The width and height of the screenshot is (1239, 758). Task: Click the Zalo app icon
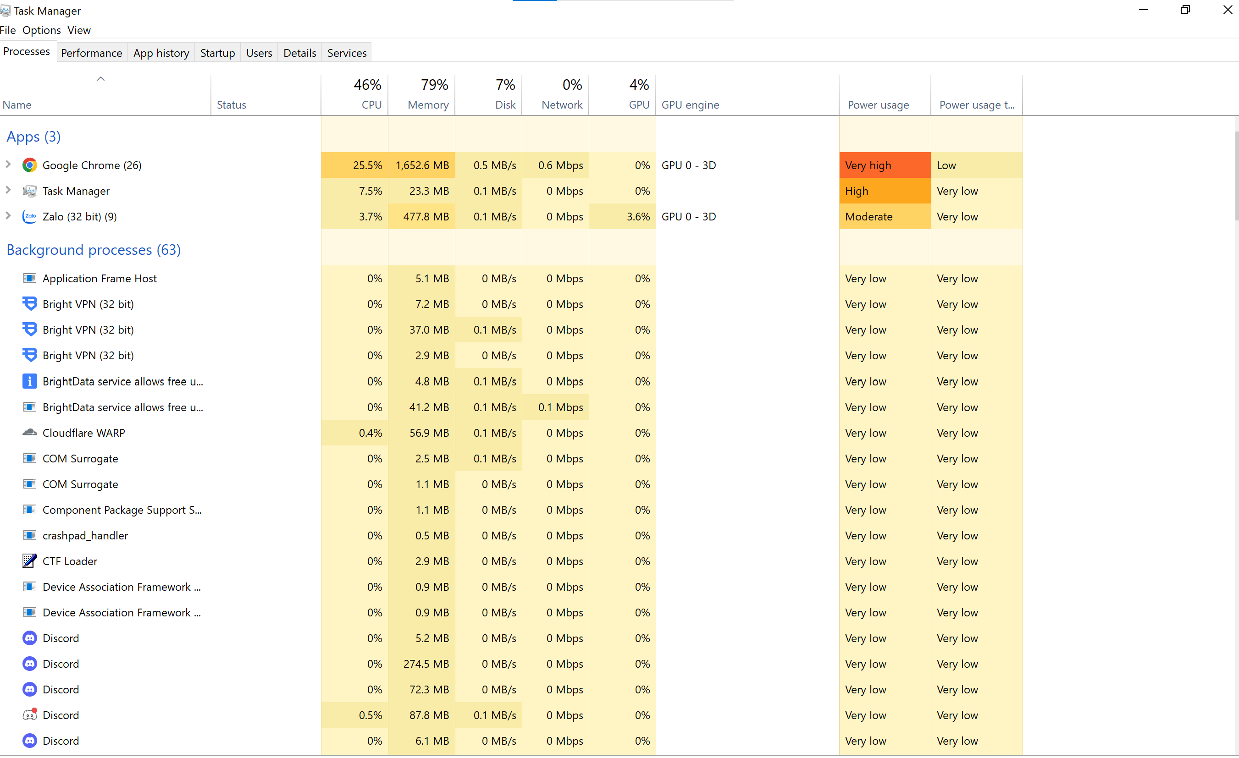tap(30, 217)
